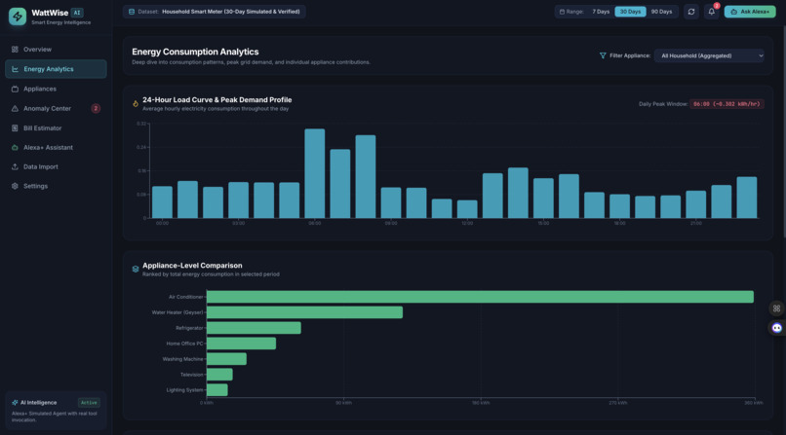The width and height of the screenshot is (786, 435).
Task: Open the floating chat bot icon
Action: click(x=776, y=328)
